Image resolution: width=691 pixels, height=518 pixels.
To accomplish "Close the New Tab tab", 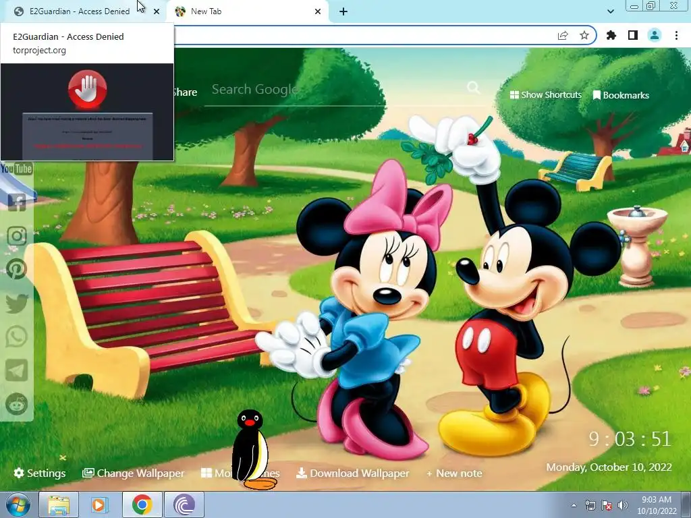I will click(x=318, y=11).
